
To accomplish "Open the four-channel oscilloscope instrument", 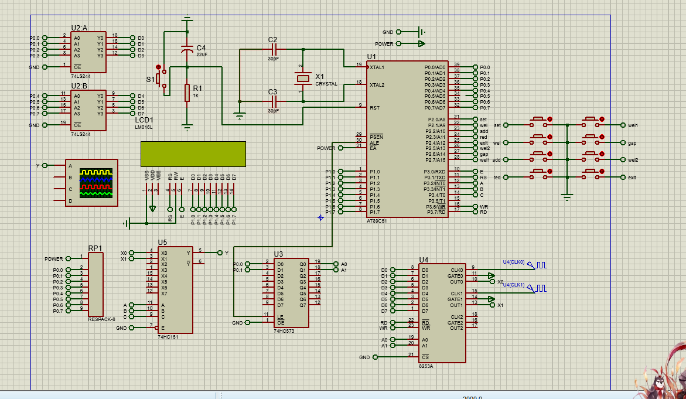I will 91,182.
